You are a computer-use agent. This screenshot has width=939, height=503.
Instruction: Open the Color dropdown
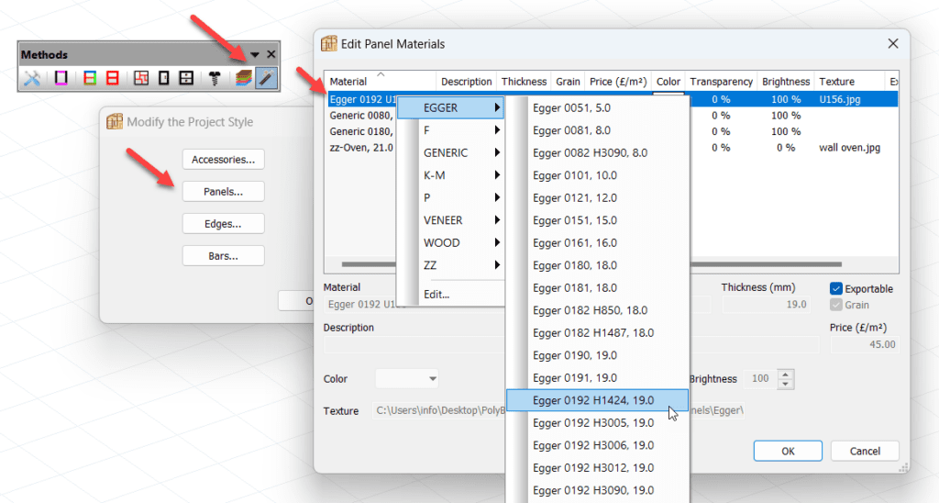[x=407, y=378]
